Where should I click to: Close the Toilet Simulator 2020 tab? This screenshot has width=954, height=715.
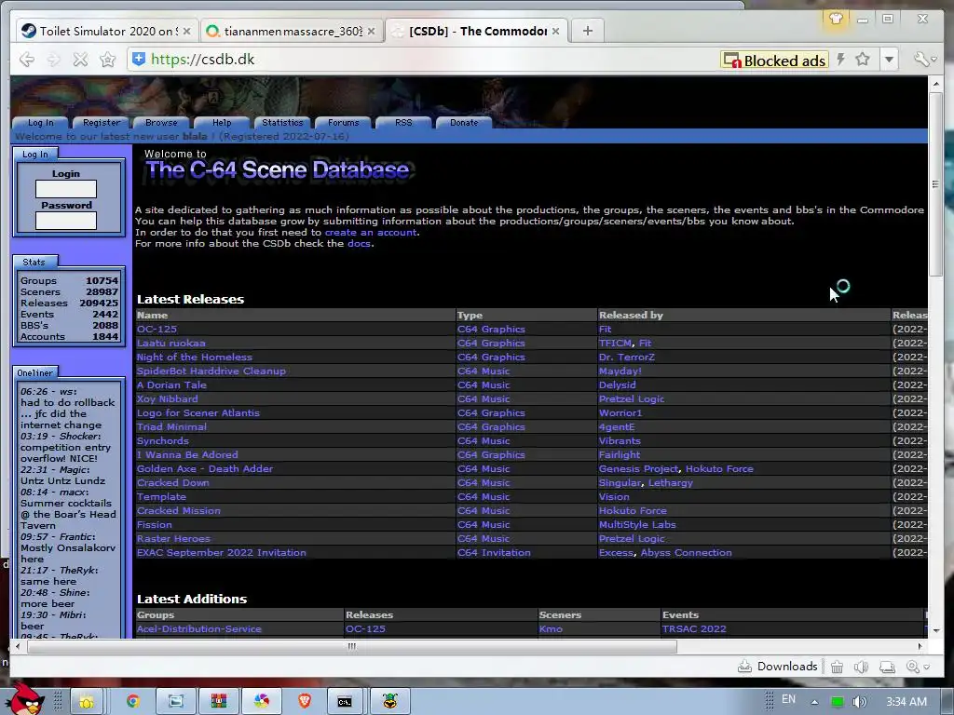186,31
